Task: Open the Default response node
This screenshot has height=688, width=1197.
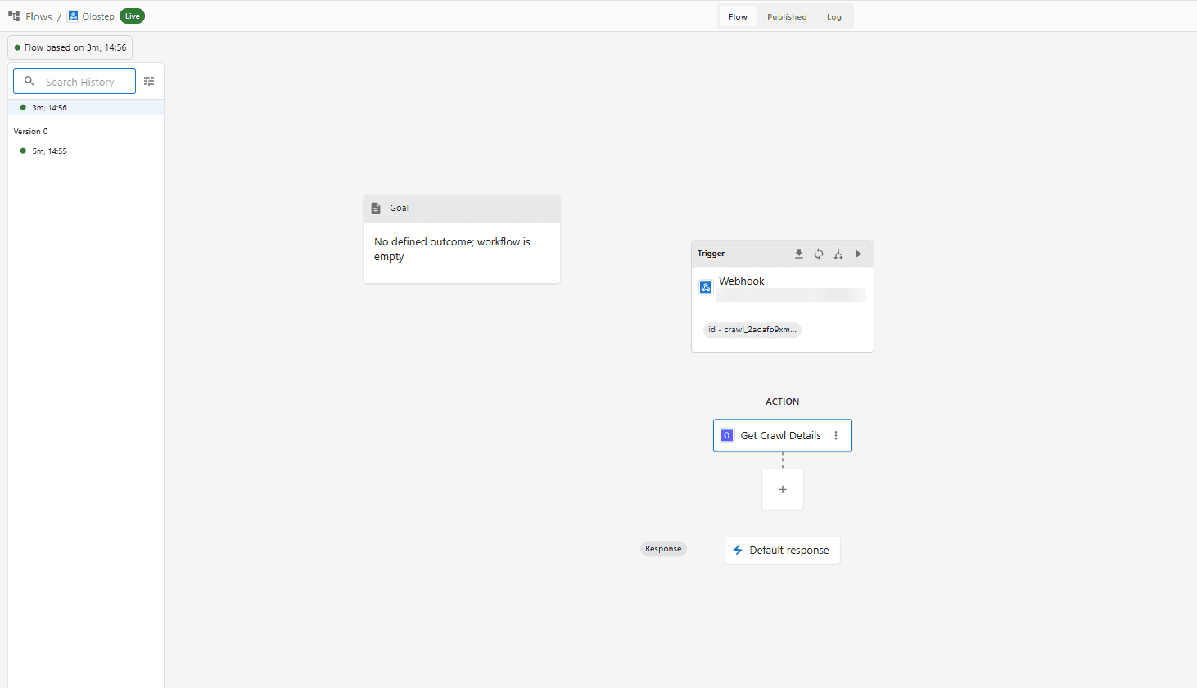Action: coord(783,551)
